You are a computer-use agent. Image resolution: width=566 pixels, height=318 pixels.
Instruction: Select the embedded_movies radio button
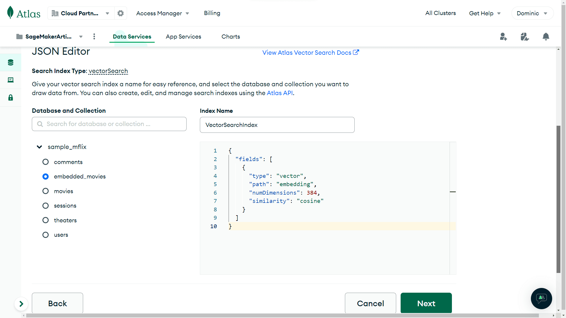46,176
